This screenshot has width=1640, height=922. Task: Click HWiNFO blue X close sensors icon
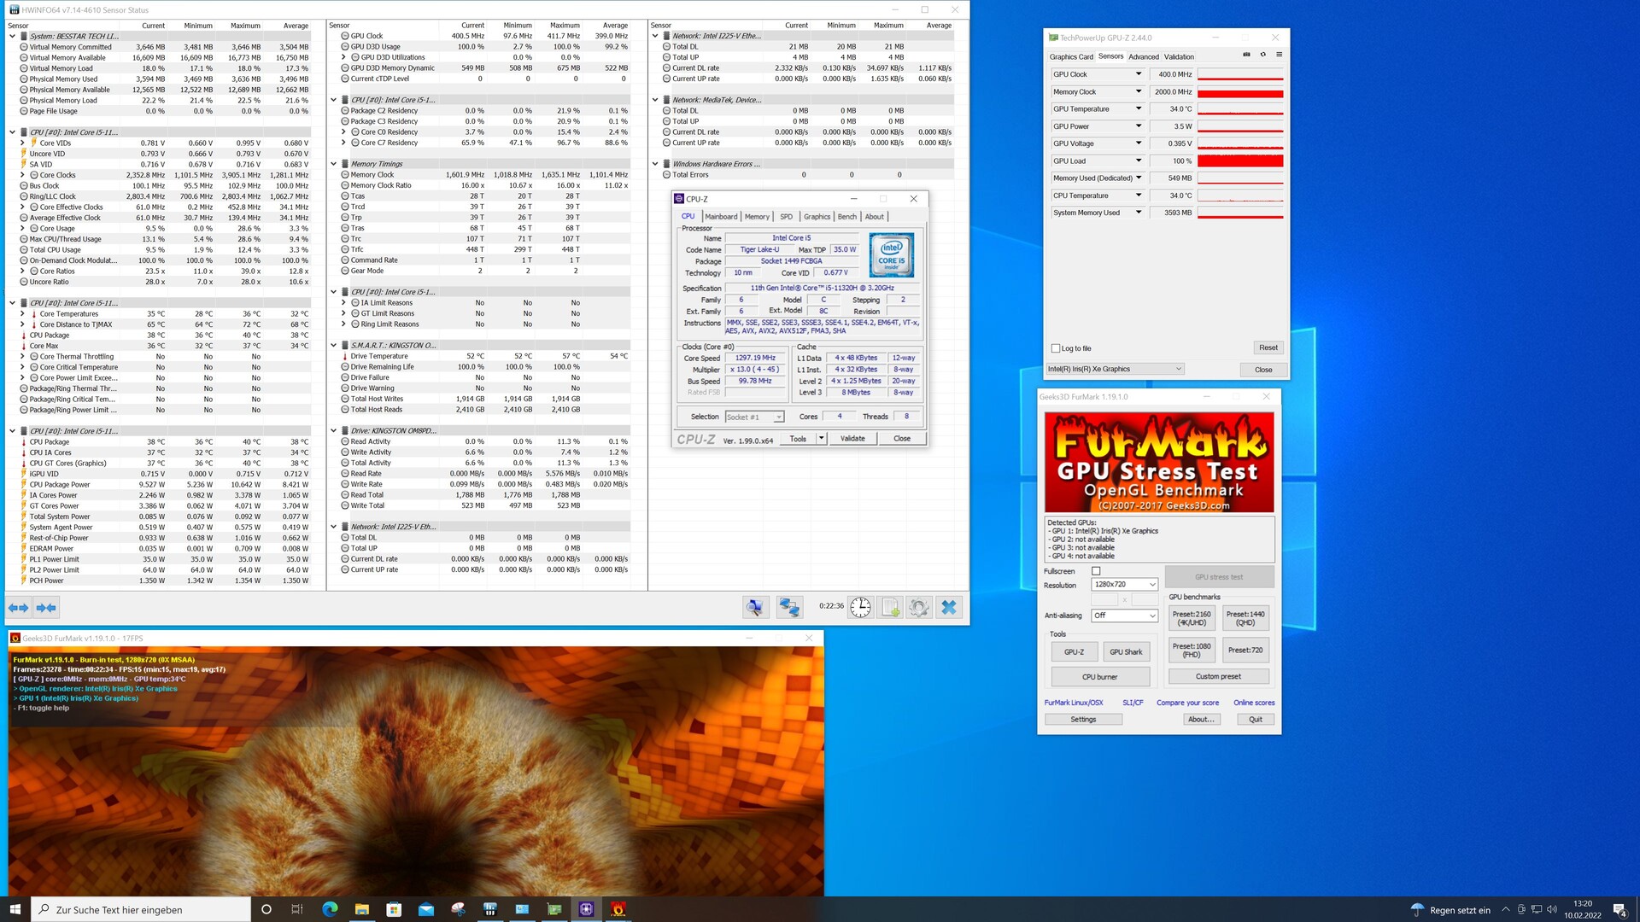949,607
